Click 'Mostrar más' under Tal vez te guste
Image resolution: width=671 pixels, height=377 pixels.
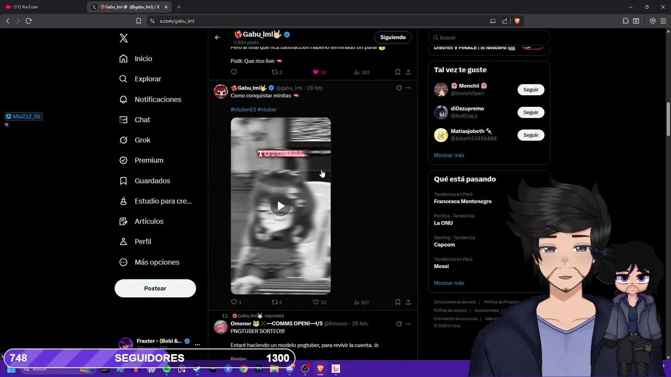449,156
